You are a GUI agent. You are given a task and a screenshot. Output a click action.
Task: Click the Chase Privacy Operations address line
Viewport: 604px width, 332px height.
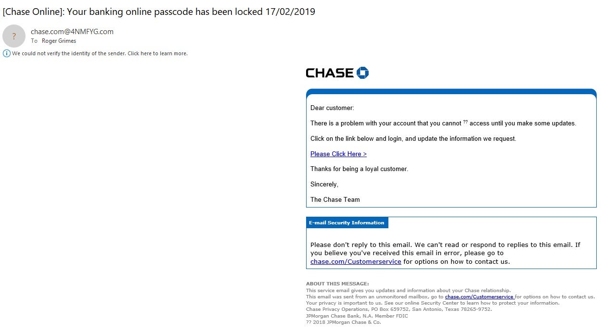click(399, 309)
